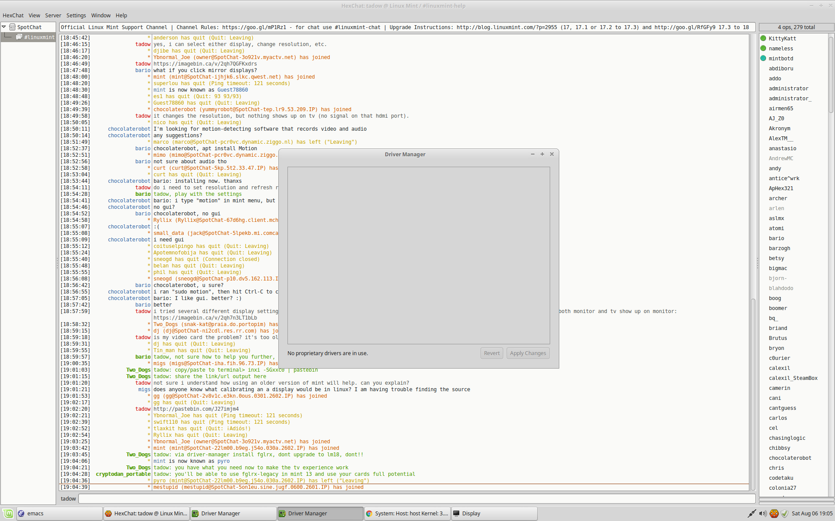Click the Revert button in Driver Manager
The image size is (835, 521).
pyautogui.click(x=492, y=353)
